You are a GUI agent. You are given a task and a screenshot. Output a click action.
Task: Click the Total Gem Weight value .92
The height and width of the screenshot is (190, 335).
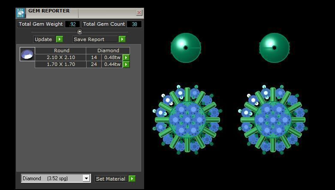click(72, 24)
